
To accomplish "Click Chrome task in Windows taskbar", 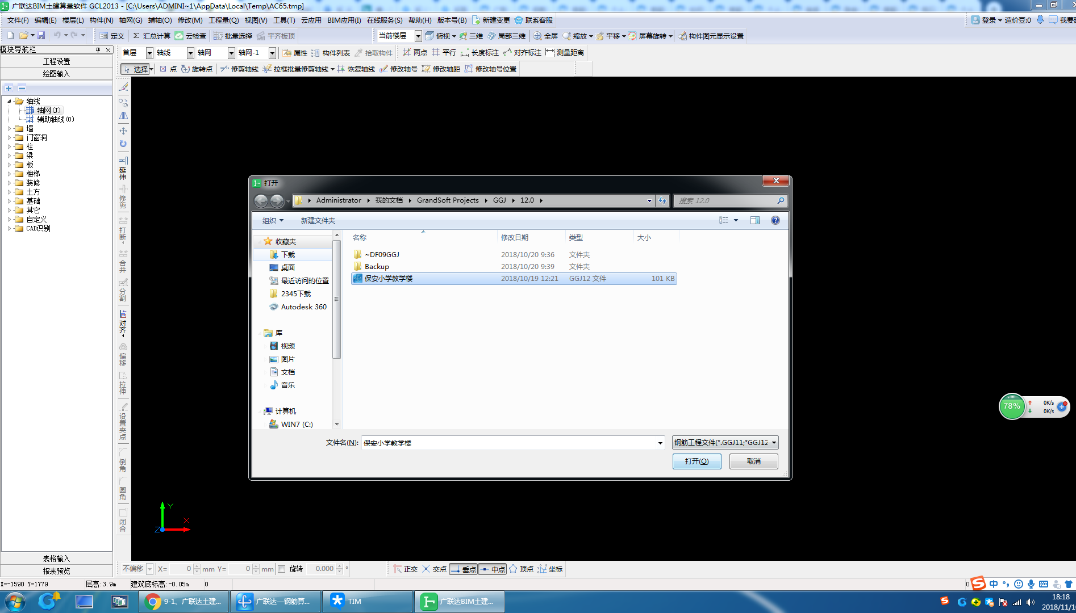I will click(x=183, y=602).
